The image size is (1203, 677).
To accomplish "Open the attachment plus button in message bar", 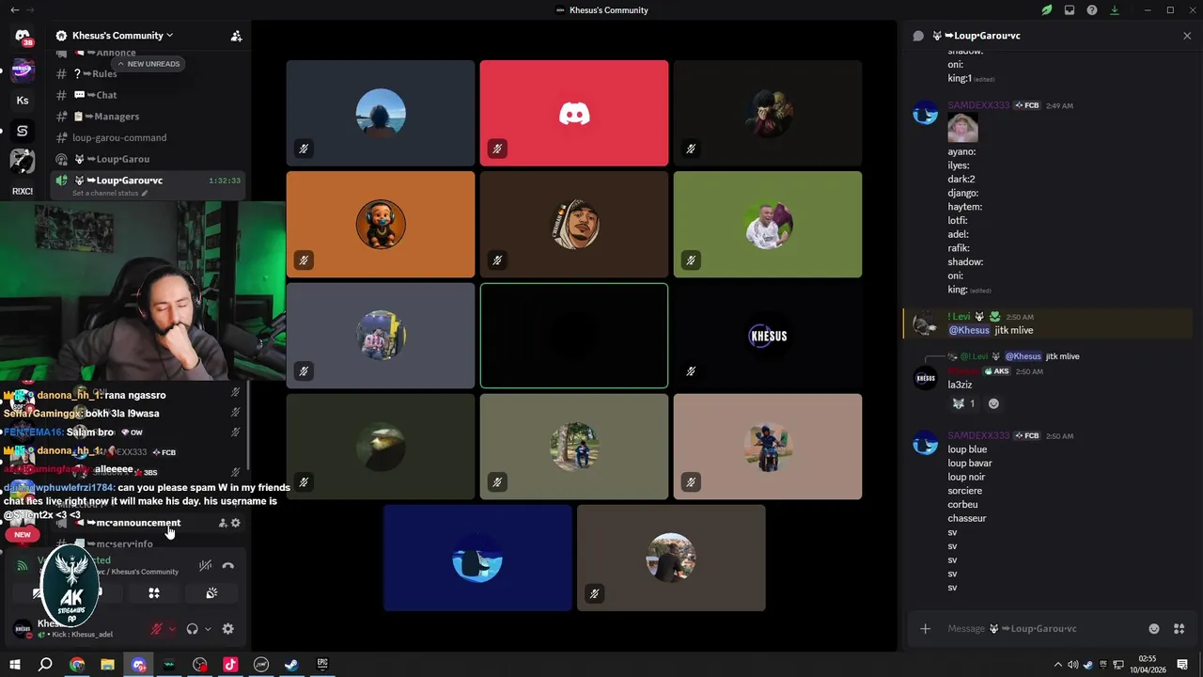I will point(925,629).
